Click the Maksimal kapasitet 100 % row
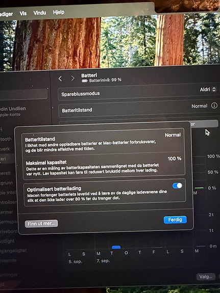Viewport: 220px width, 293px height. [103, 165]
